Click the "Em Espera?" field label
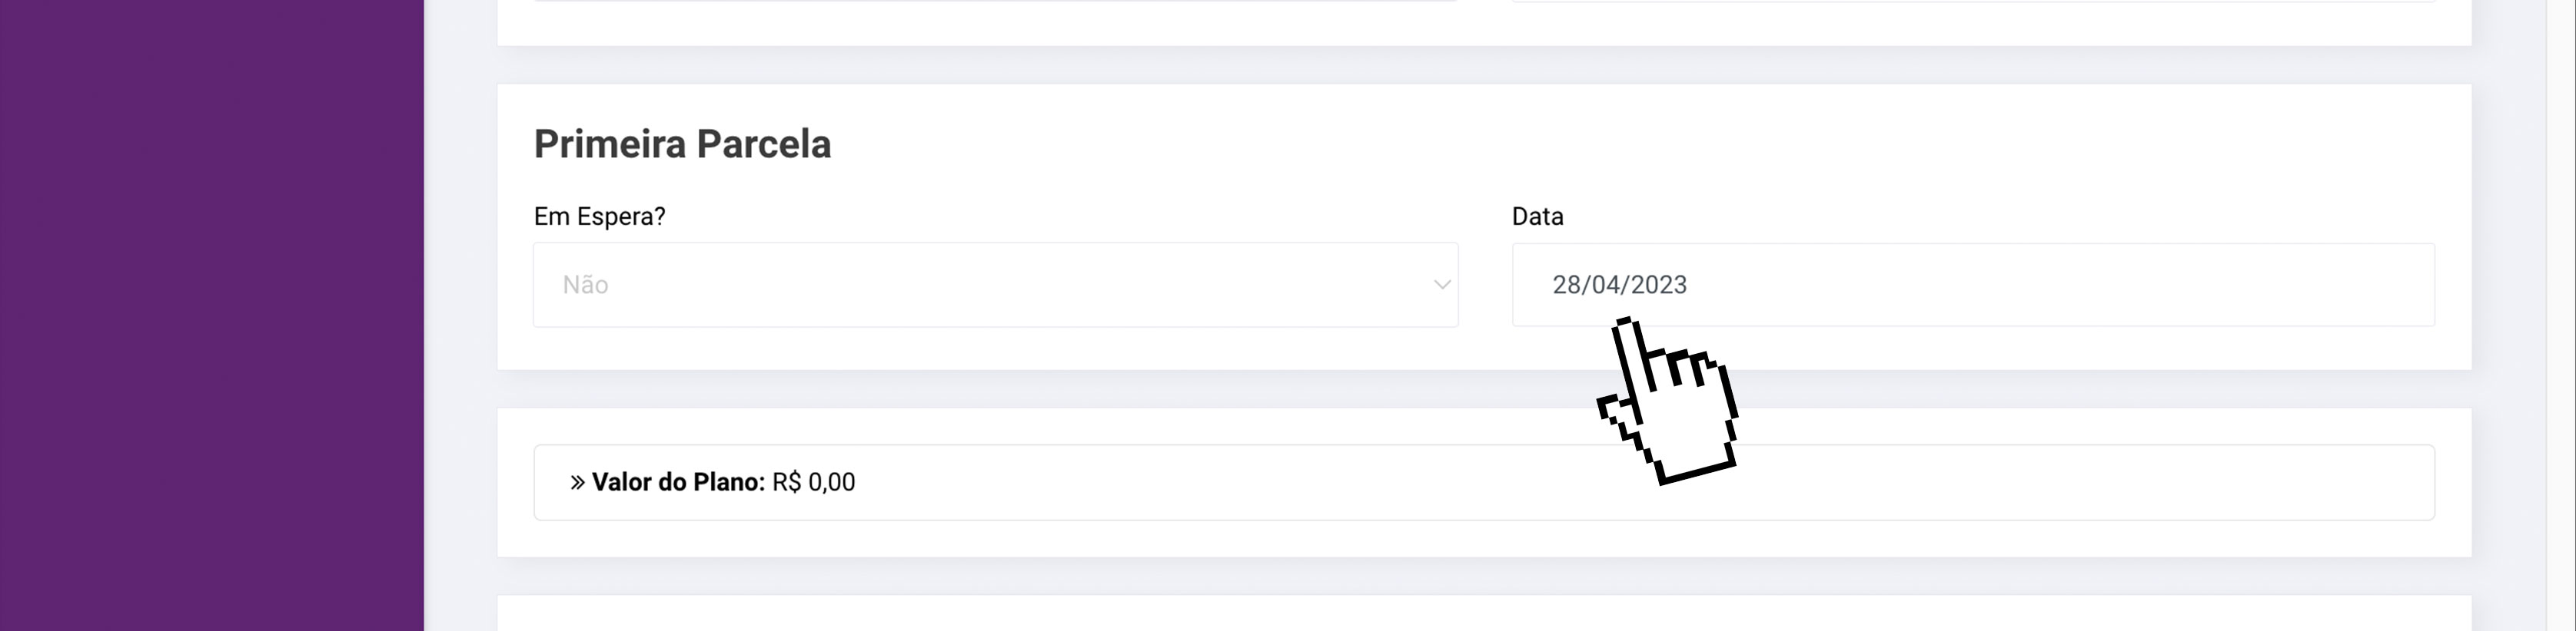 point(599,216)
